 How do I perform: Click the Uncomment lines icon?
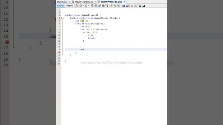(x=144, y=6)
